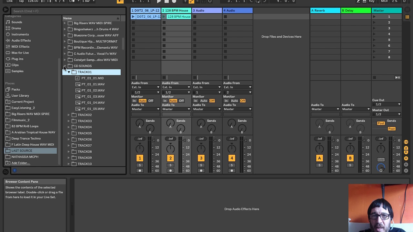Image resolution: width=413 pixels, height=232 pixels.
Task: Click track 1 pan knob
Action: tap(140, 149)
